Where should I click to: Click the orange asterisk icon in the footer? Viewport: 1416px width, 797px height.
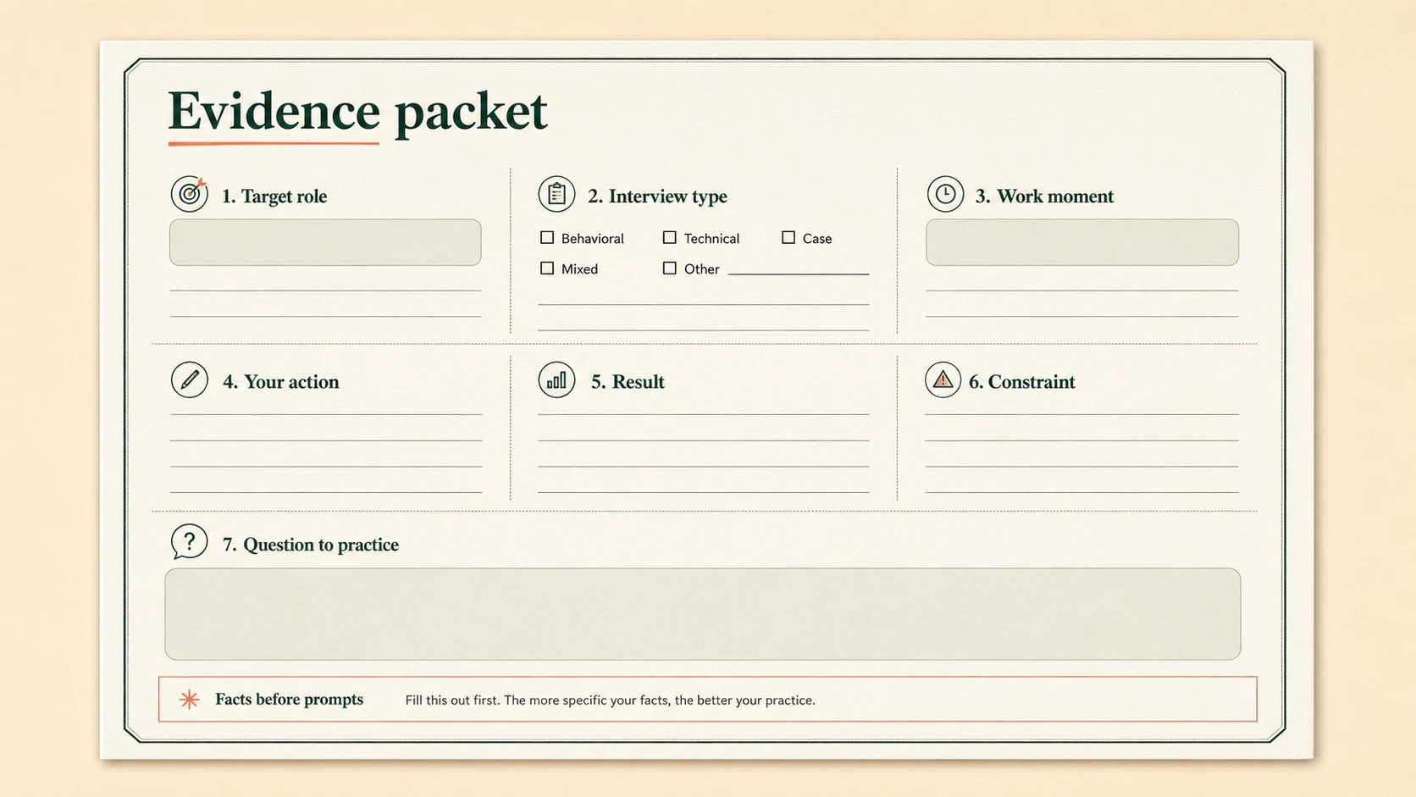coord(190,700)
